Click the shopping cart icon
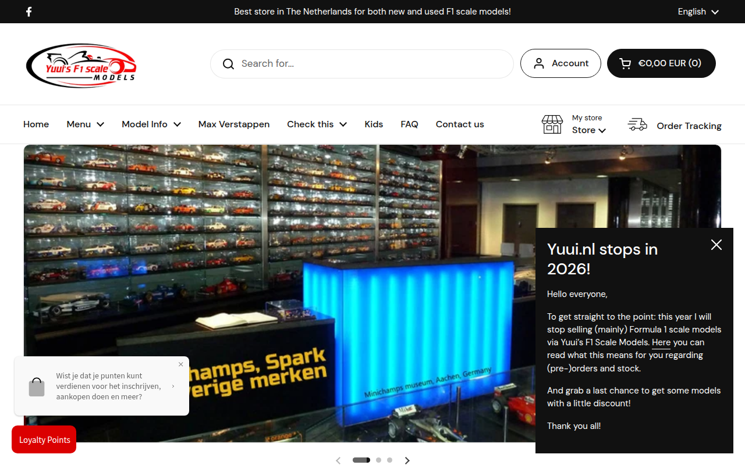The height and width of the screenshot is (465, 745). (x=625, y=63)
